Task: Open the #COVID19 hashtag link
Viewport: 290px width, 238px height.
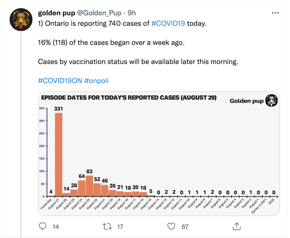Action: click(168, 24)
